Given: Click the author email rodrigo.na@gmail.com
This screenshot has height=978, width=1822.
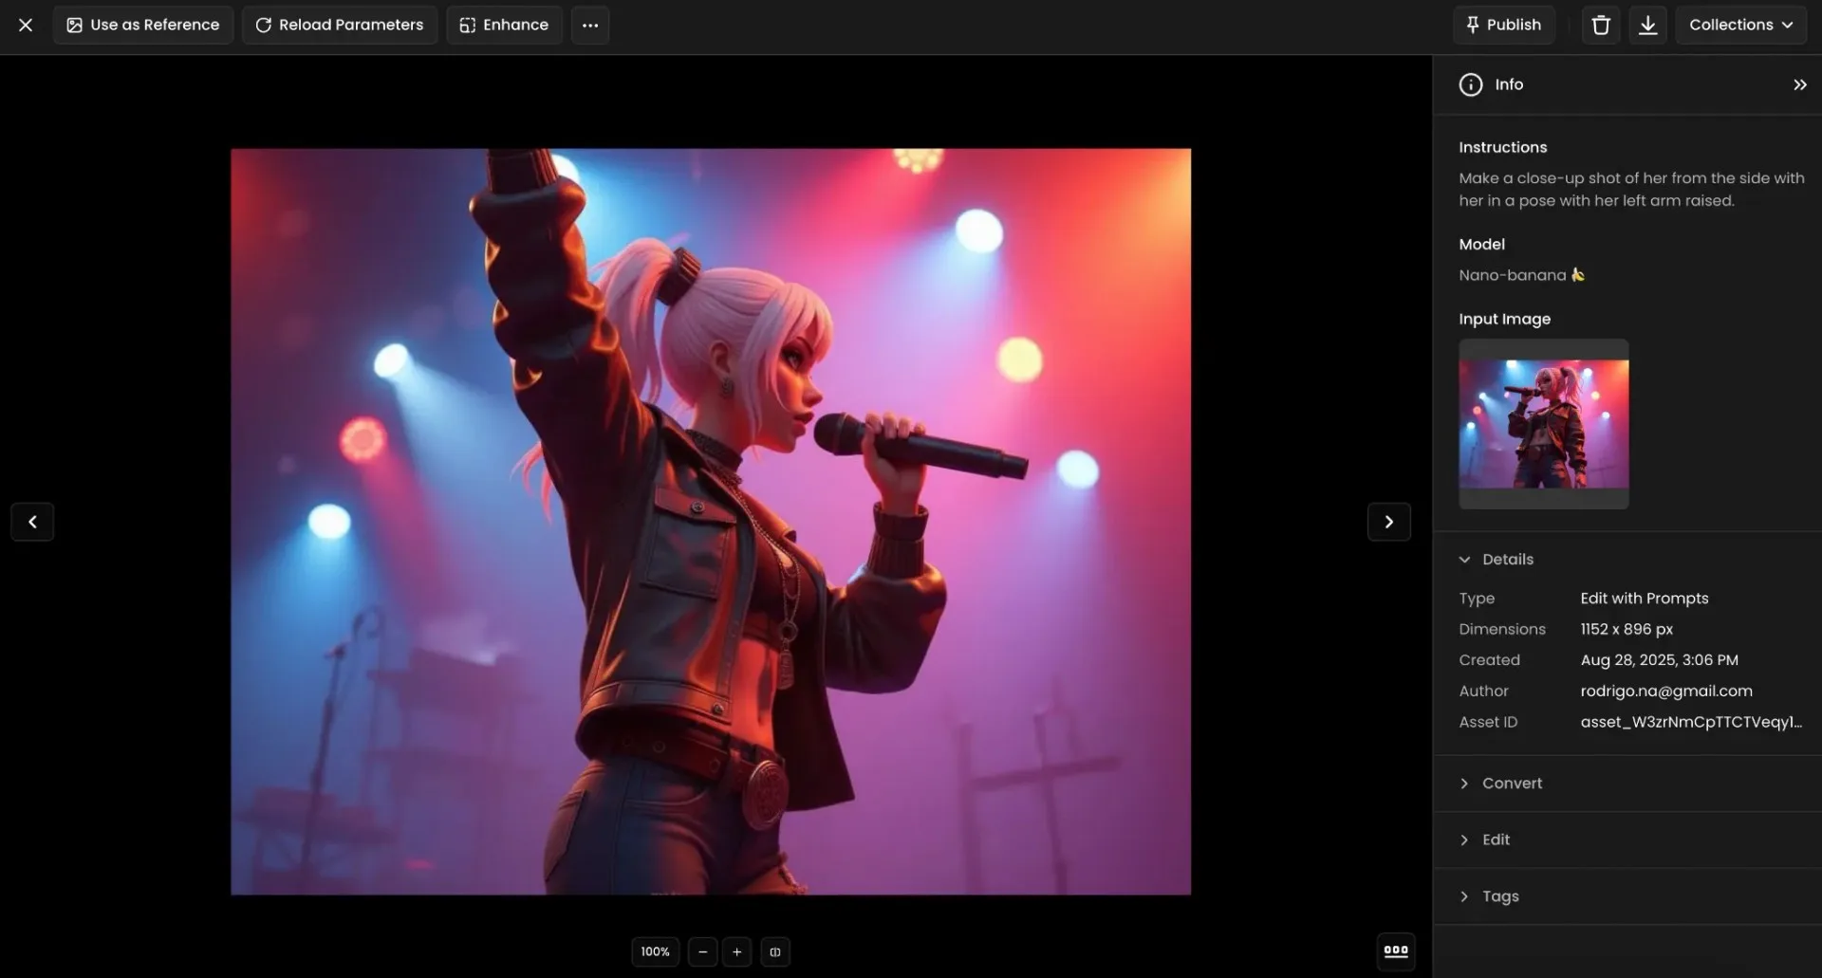Looking at the screenshot, I should coord(1665,690).
